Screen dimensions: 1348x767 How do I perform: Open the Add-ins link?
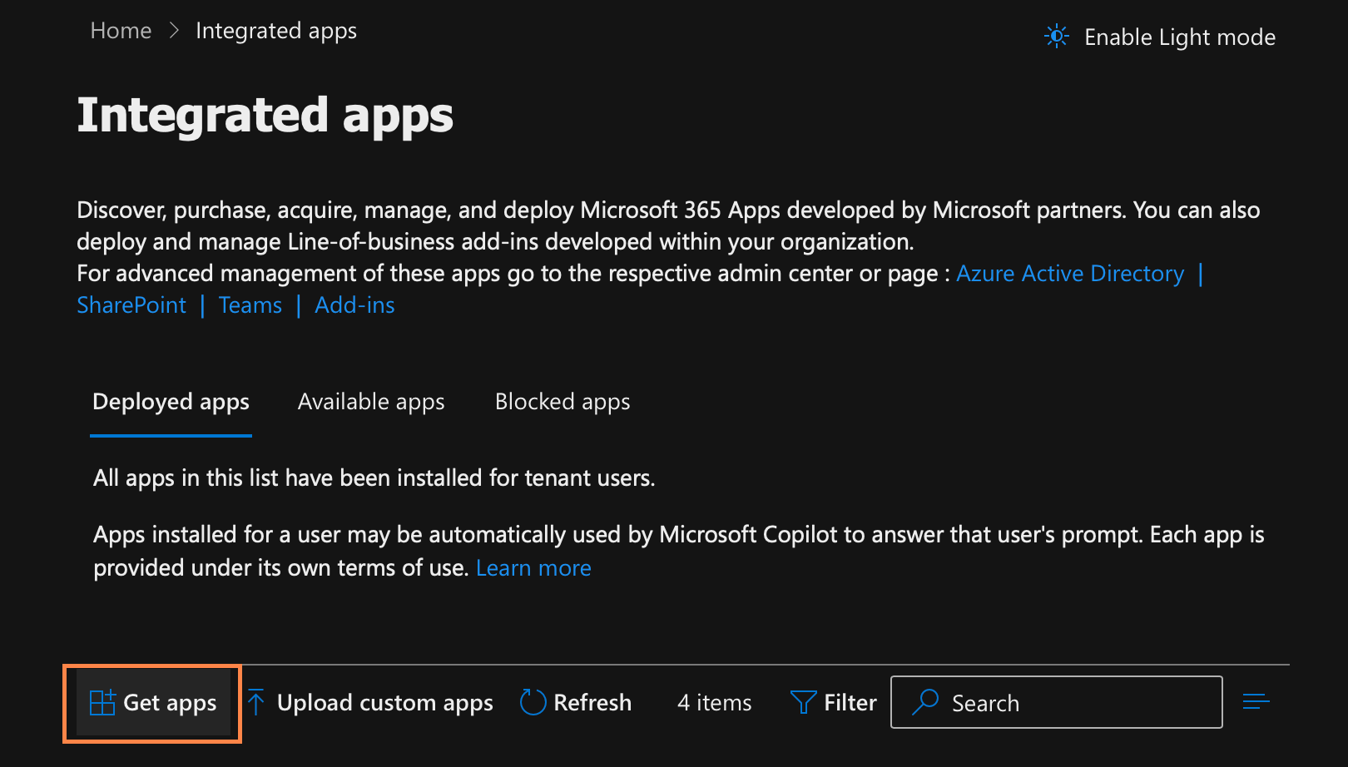(355, 305)
